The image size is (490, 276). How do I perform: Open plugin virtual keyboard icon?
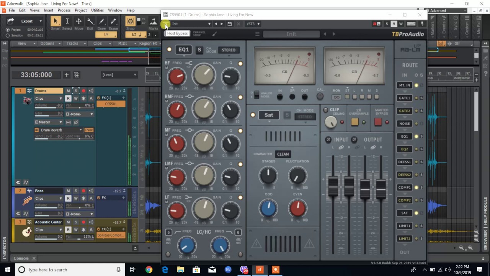(x=411, y=24)
